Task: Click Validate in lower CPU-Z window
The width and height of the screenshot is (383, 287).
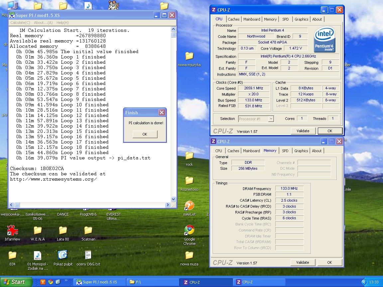Action: [x=303, y=262]
